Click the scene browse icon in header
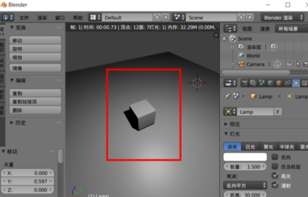The height and width of the screenshot is (197, 308). [x=179, y=18]
